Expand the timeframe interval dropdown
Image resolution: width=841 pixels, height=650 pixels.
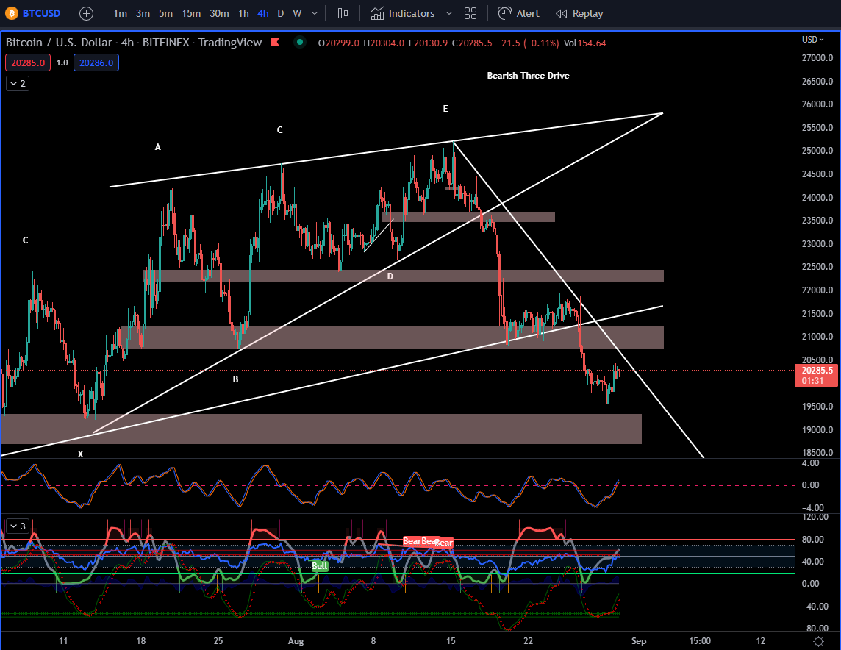coord(315,13)
